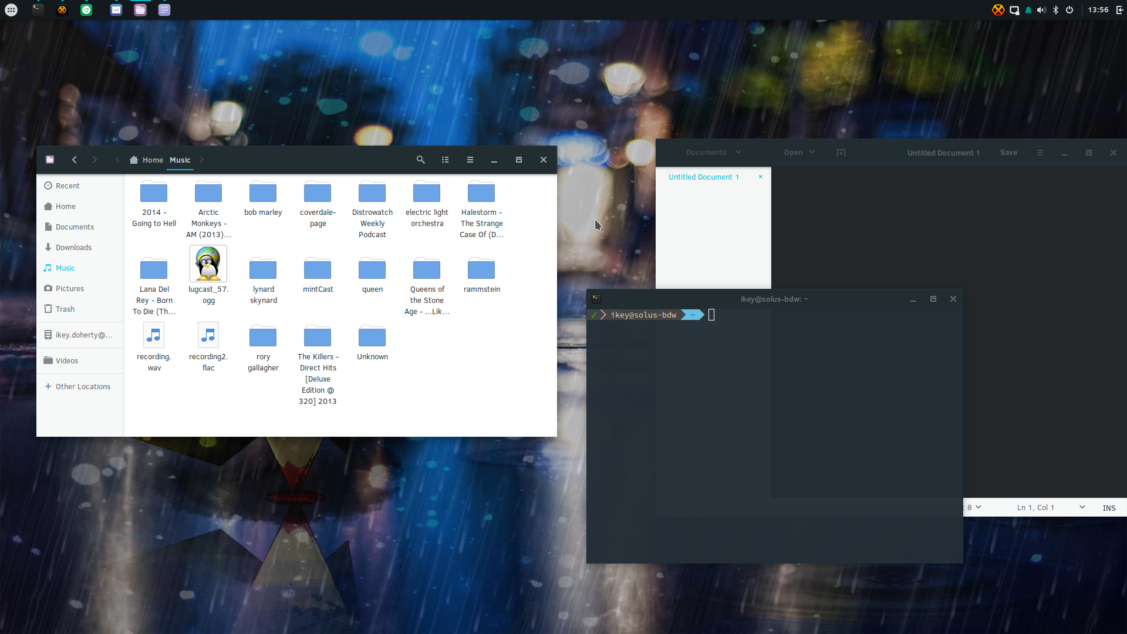Open Pictures in the Files sidebar

click(x=80, y=288)
